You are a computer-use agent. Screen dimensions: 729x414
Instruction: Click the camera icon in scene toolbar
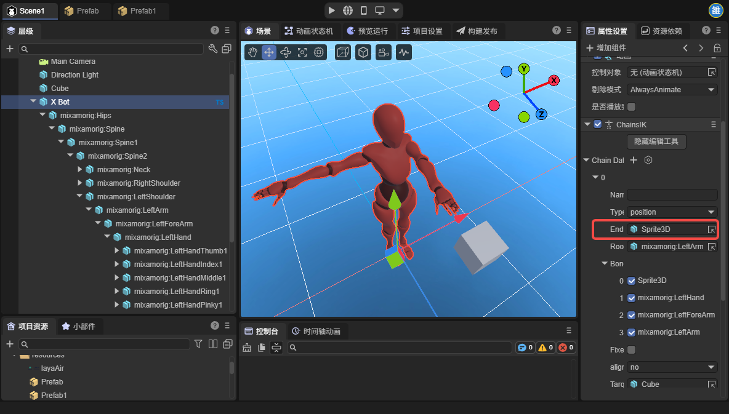pos(383,52)
